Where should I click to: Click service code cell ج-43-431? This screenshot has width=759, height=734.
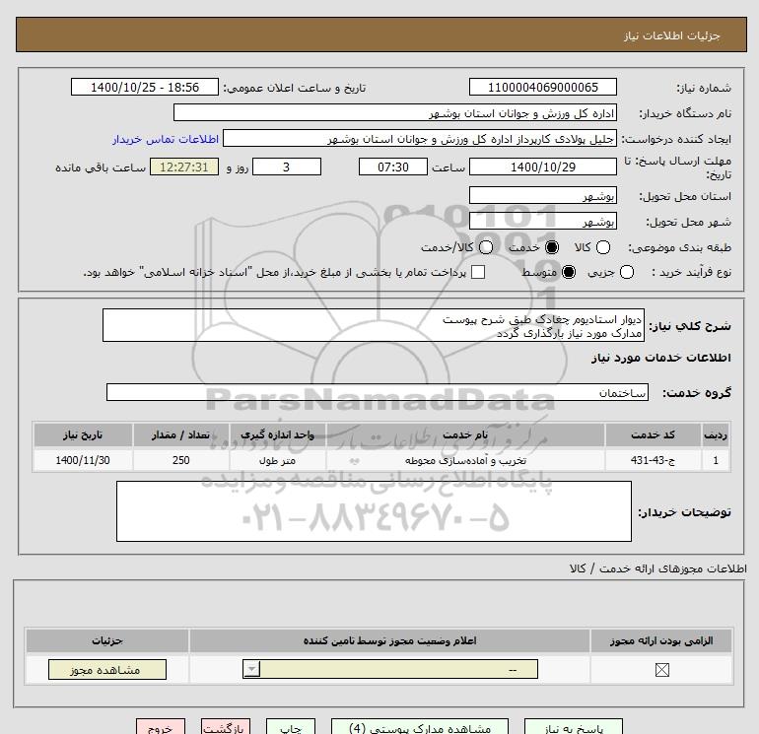point(653,460)
